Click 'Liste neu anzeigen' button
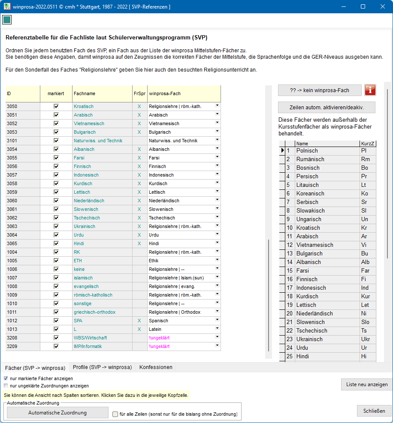 (366, 384)
